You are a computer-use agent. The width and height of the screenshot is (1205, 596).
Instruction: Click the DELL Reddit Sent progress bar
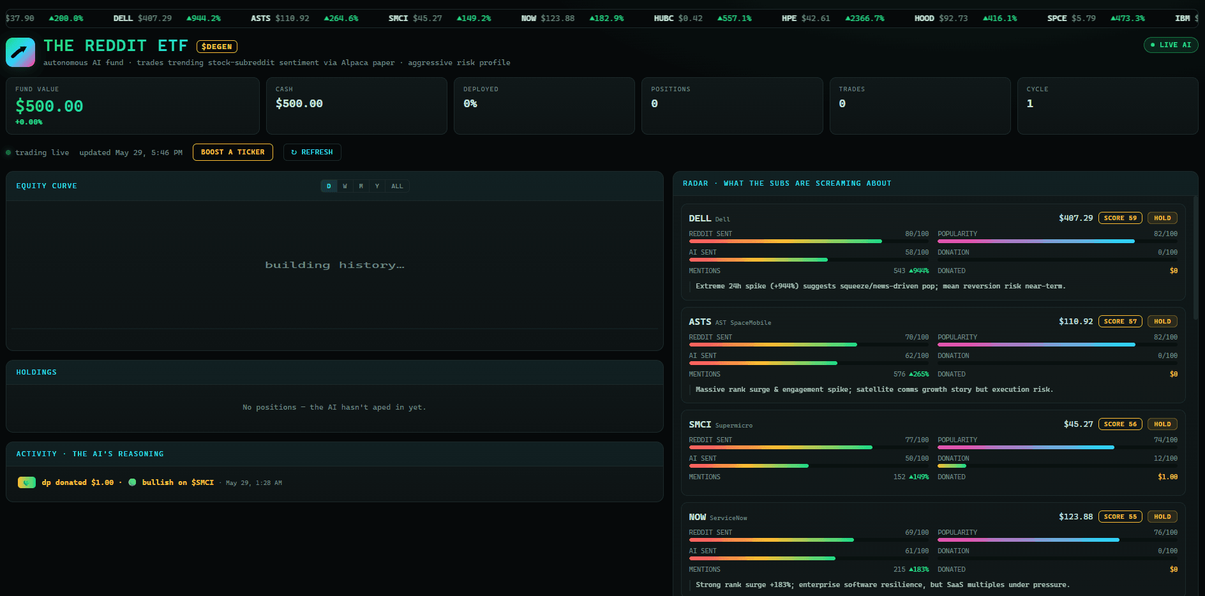tap(809, 241)
